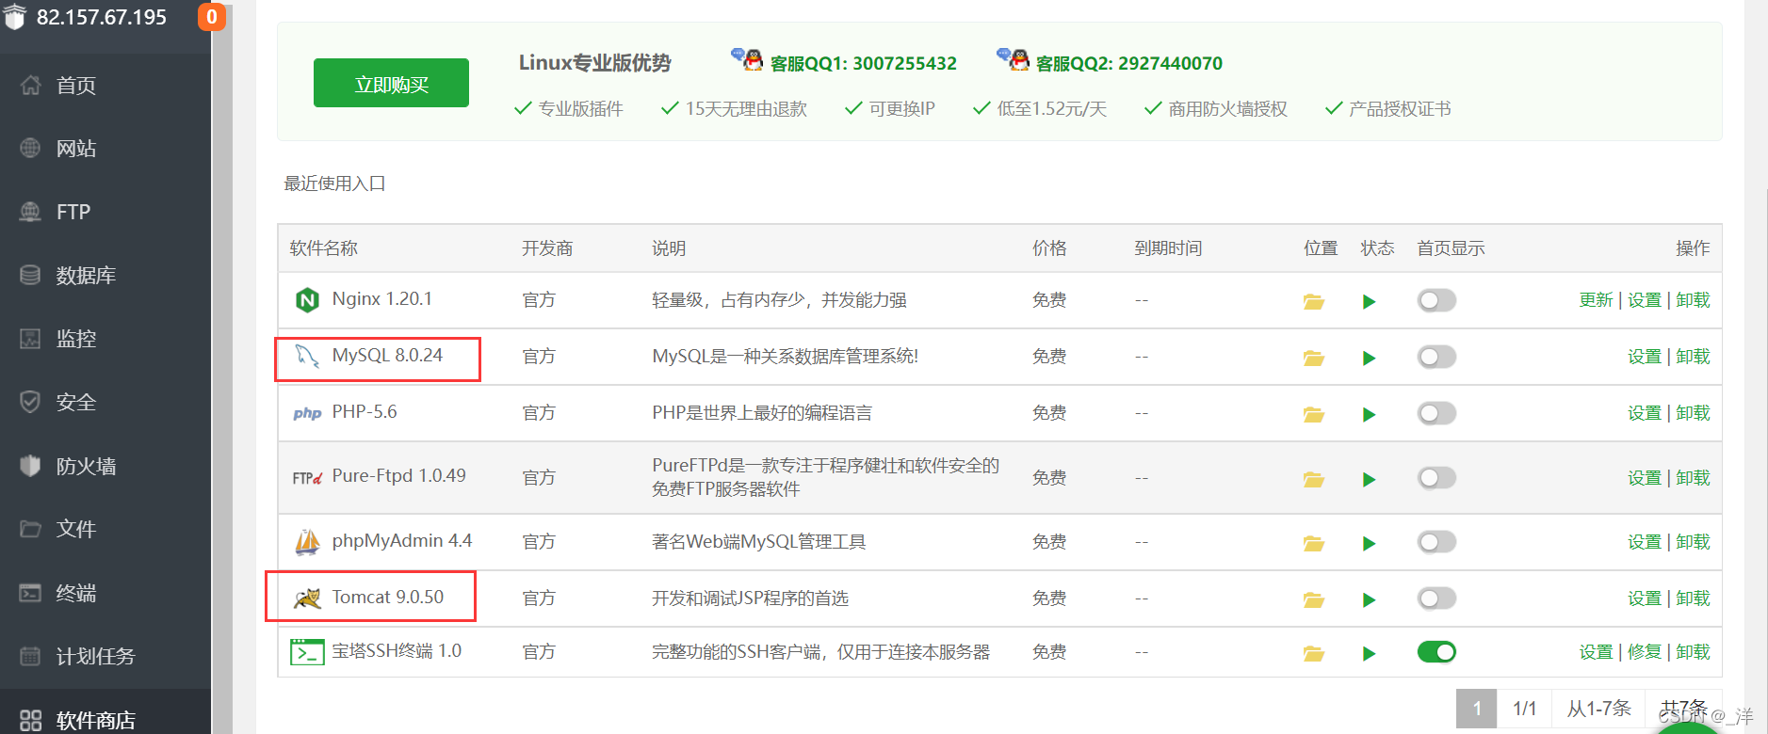This screenshot has height=734, width=1768.
Task: Toggle homepage display for PHP-5.6
Action: [1436, 413]
